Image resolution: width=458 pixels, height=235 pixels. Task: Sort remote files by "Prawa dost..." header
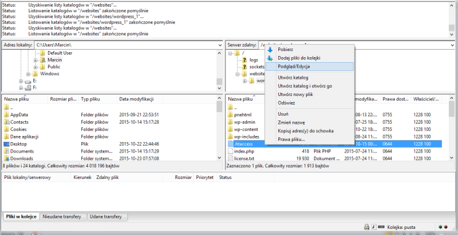point(395,99)
